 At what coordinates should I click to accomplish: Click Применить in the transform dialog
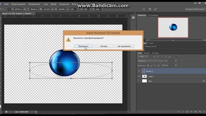point(83,46)
